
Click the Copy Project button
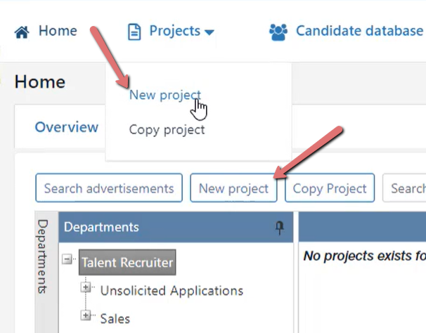330,188
